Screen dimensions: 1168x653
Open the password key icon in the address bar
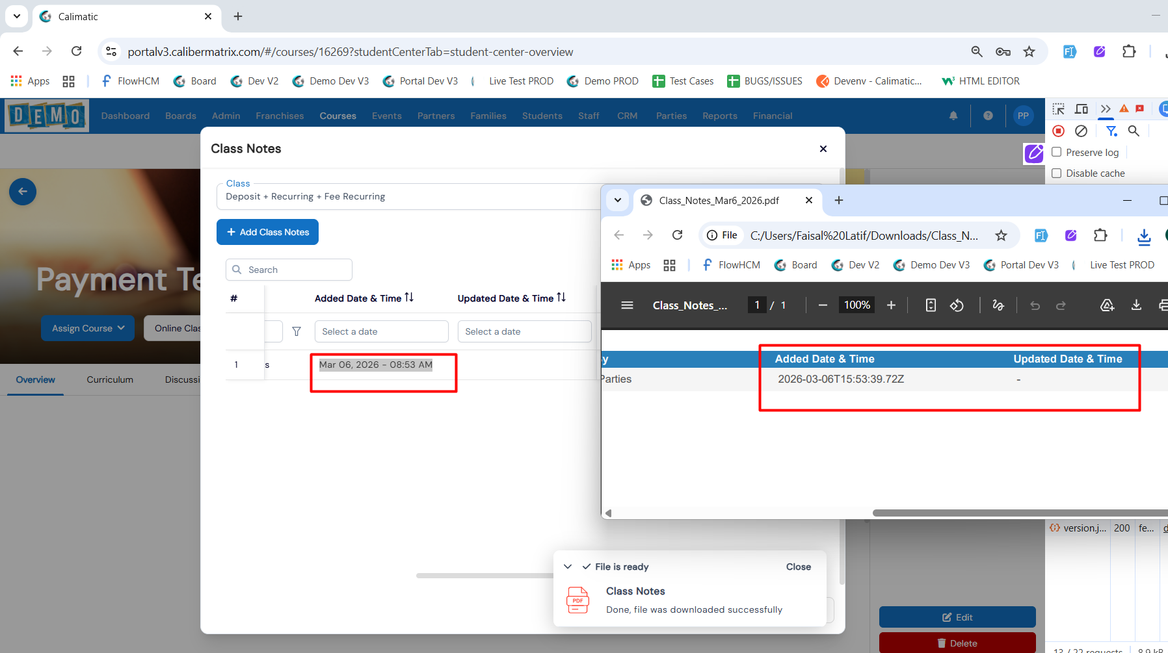coord(1003,51)
